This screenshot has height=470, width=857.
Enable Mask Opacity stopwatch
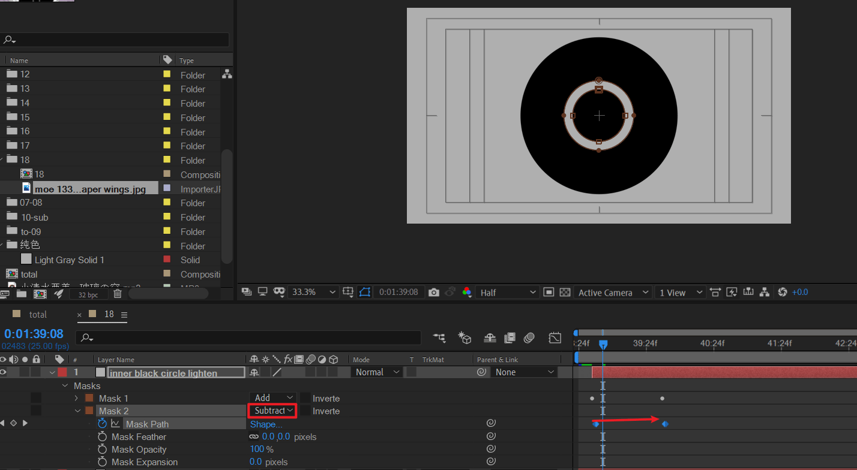pyautogui.click(x=102, y=449)
